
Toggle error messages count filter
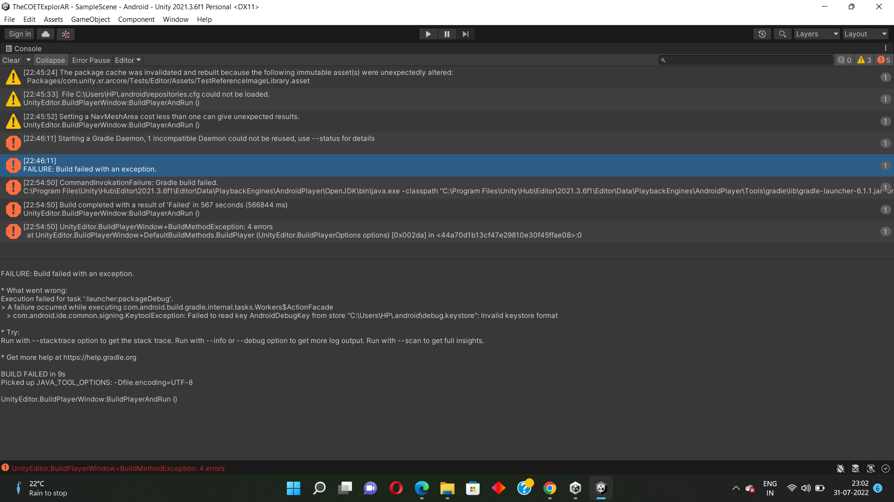click(884, 60)
